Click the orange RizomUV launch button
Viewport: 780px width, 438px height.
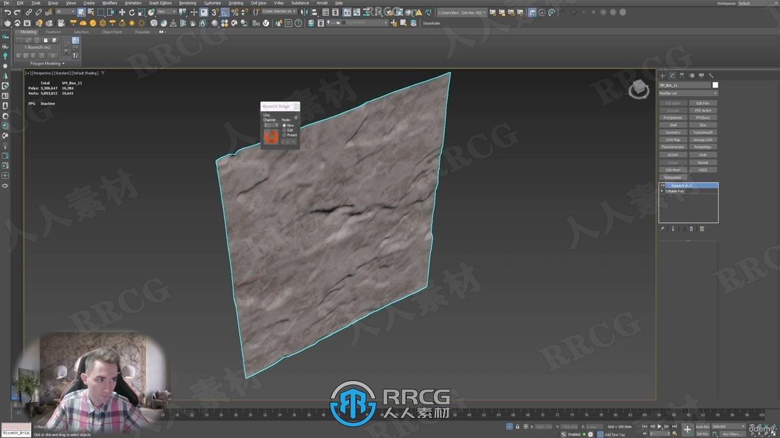pyautogui.click(x=271, y=136)
